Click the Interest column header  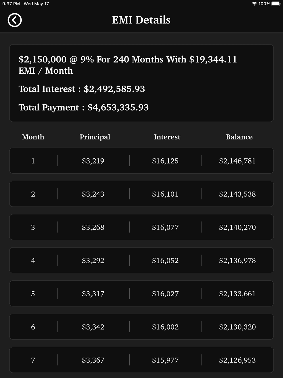[x=167, y=137]
